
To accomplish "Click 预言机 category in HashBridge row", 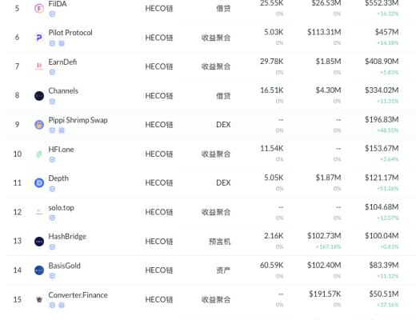I will pyautogui.click(x=219, y=242).
